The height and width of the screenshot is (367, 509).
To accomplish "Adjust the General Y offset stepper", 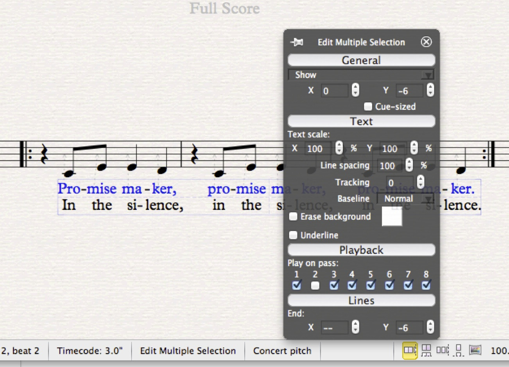I will (430, 90).
